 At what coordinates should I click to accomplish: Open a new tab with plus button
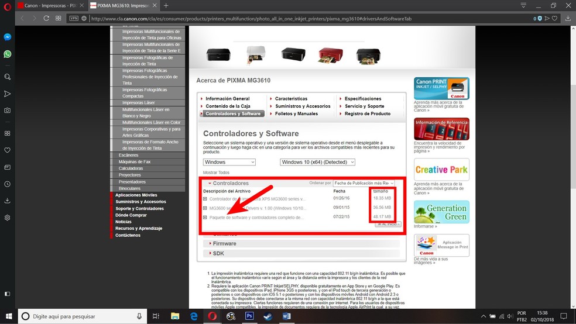pos(166,5)
